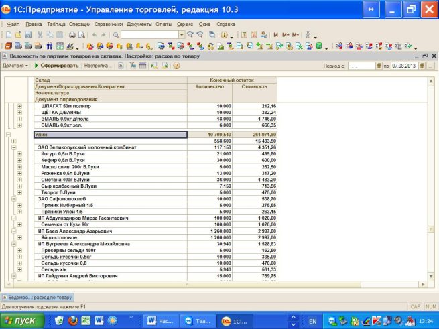Viewport: 439px width, 329px height.
Task: Click the period end date picker icon
Action: [x=422, y=66]
